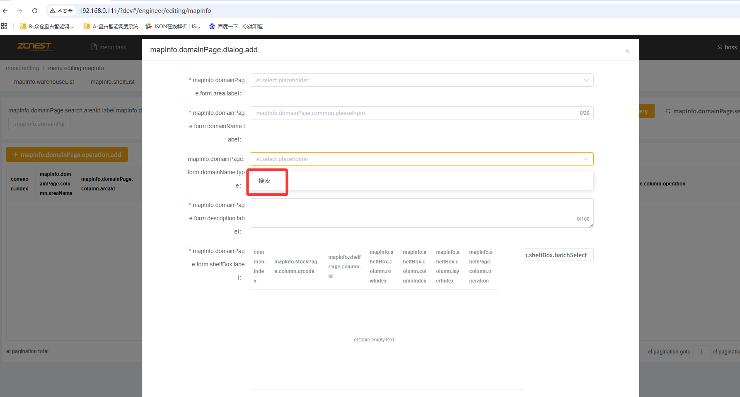Click the shelfBox.batchSelect button
The image size is (740, 397).
click(x=558, y=255)
